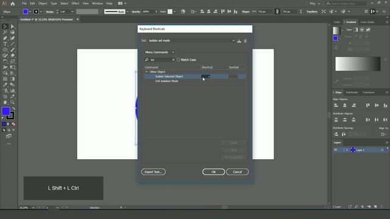Select the Ellipse shape tool
Screen dimensions: 390x219
click(x=5, y=50)
